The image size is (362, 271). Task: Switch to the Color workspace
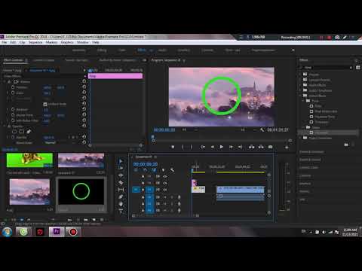click(x=122, y=50)
